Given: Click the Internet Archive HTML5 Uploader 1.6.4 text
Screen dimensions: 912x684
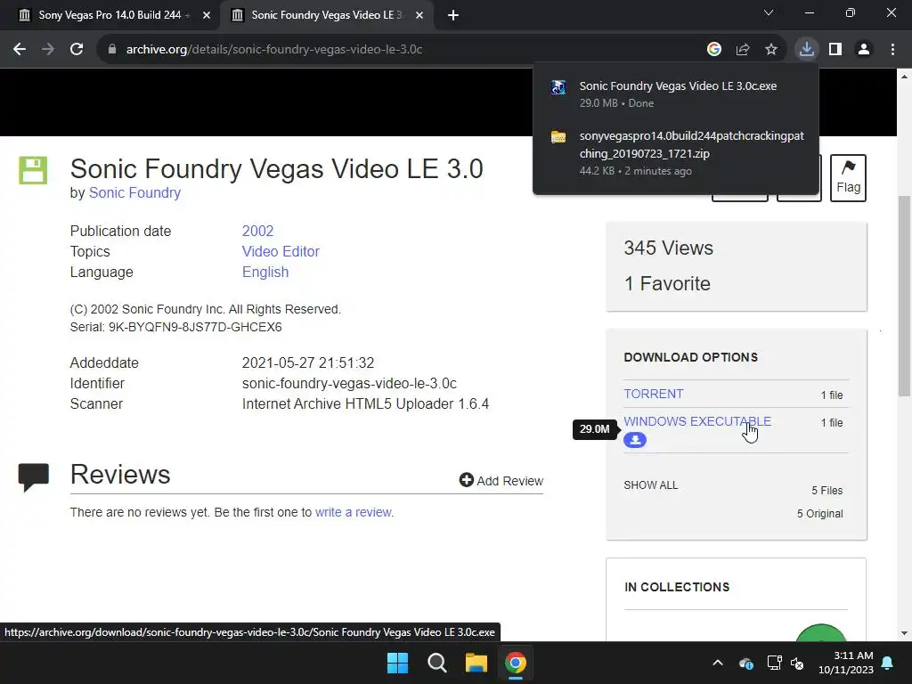Looking at the screenshot, I should pyautogui.click(x=365, y=403).
